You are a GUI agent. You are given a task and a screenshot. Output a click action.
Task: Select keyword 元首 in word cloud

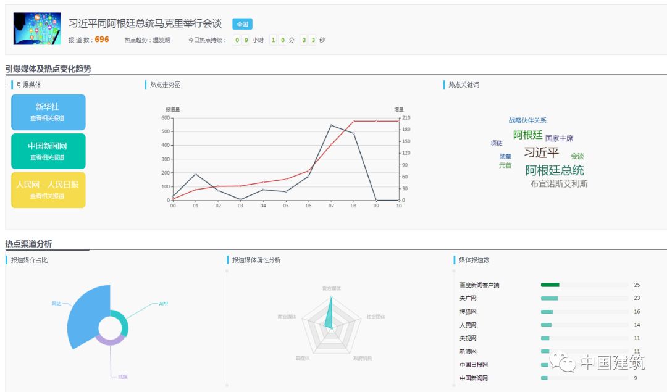pyautogui.click(x=505, y=165)
